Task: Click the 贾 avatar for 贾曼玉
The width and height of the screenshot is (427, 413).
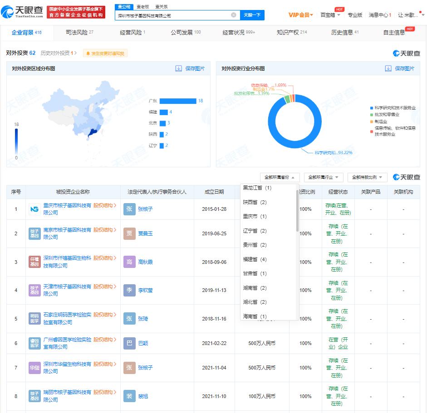Action: coord(129,233)
